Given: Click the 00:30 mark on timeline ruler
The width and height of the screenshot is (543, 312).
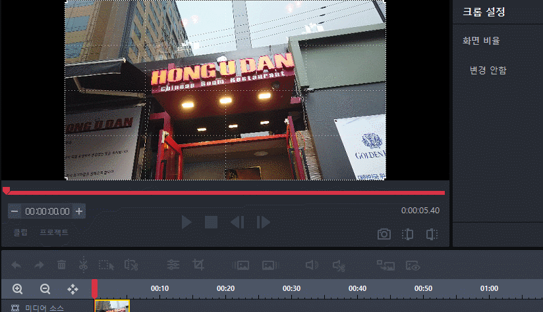Looking at the screenshot, I should [291, 288].
